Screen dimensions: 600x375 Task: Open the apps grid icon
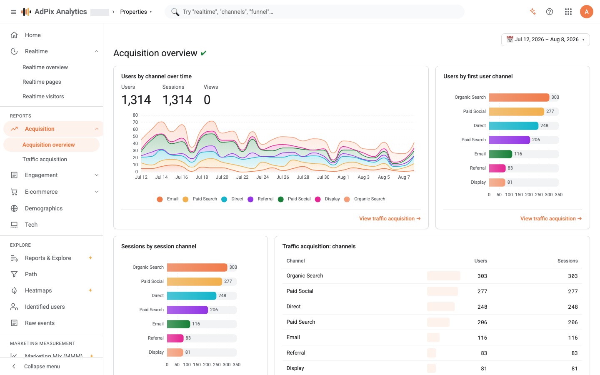(568, 12)
